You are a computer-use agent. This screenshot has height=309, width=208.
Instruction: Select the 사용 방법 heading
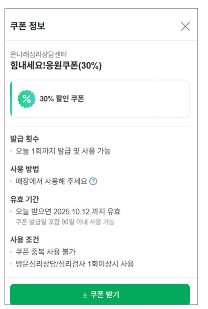[x=25, y=169]
